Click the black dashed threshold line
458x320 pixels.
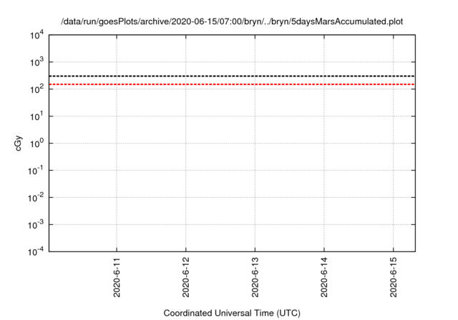232,76
